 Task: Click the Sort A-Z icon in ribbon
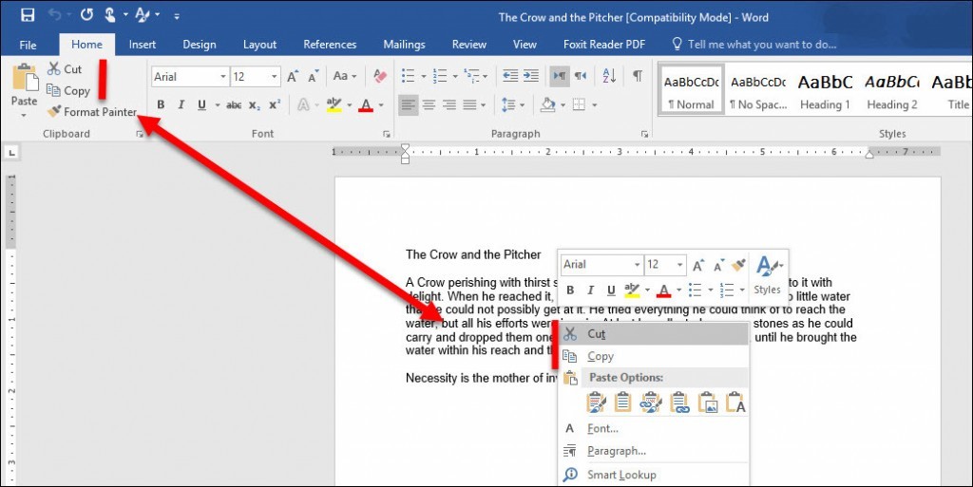(x=609, y=76)
